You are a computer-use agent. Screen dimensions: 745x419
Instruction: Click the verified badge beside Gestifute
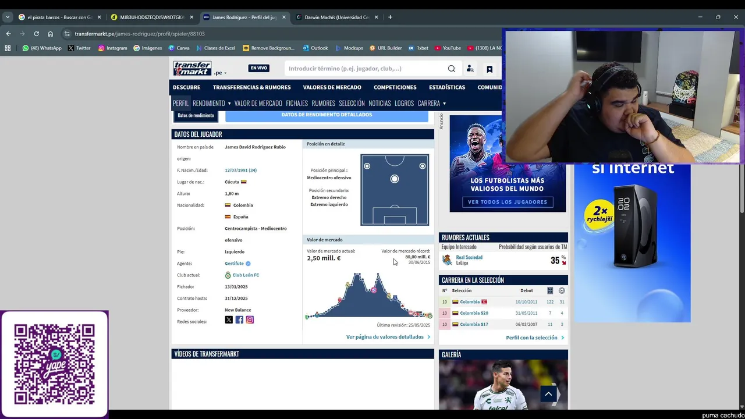248,264
